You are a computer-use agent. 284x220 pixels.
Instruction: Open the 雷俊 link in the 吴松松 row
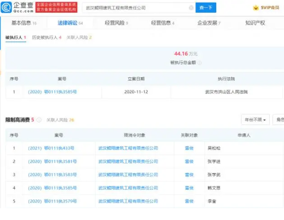click(x=190, y=148)
